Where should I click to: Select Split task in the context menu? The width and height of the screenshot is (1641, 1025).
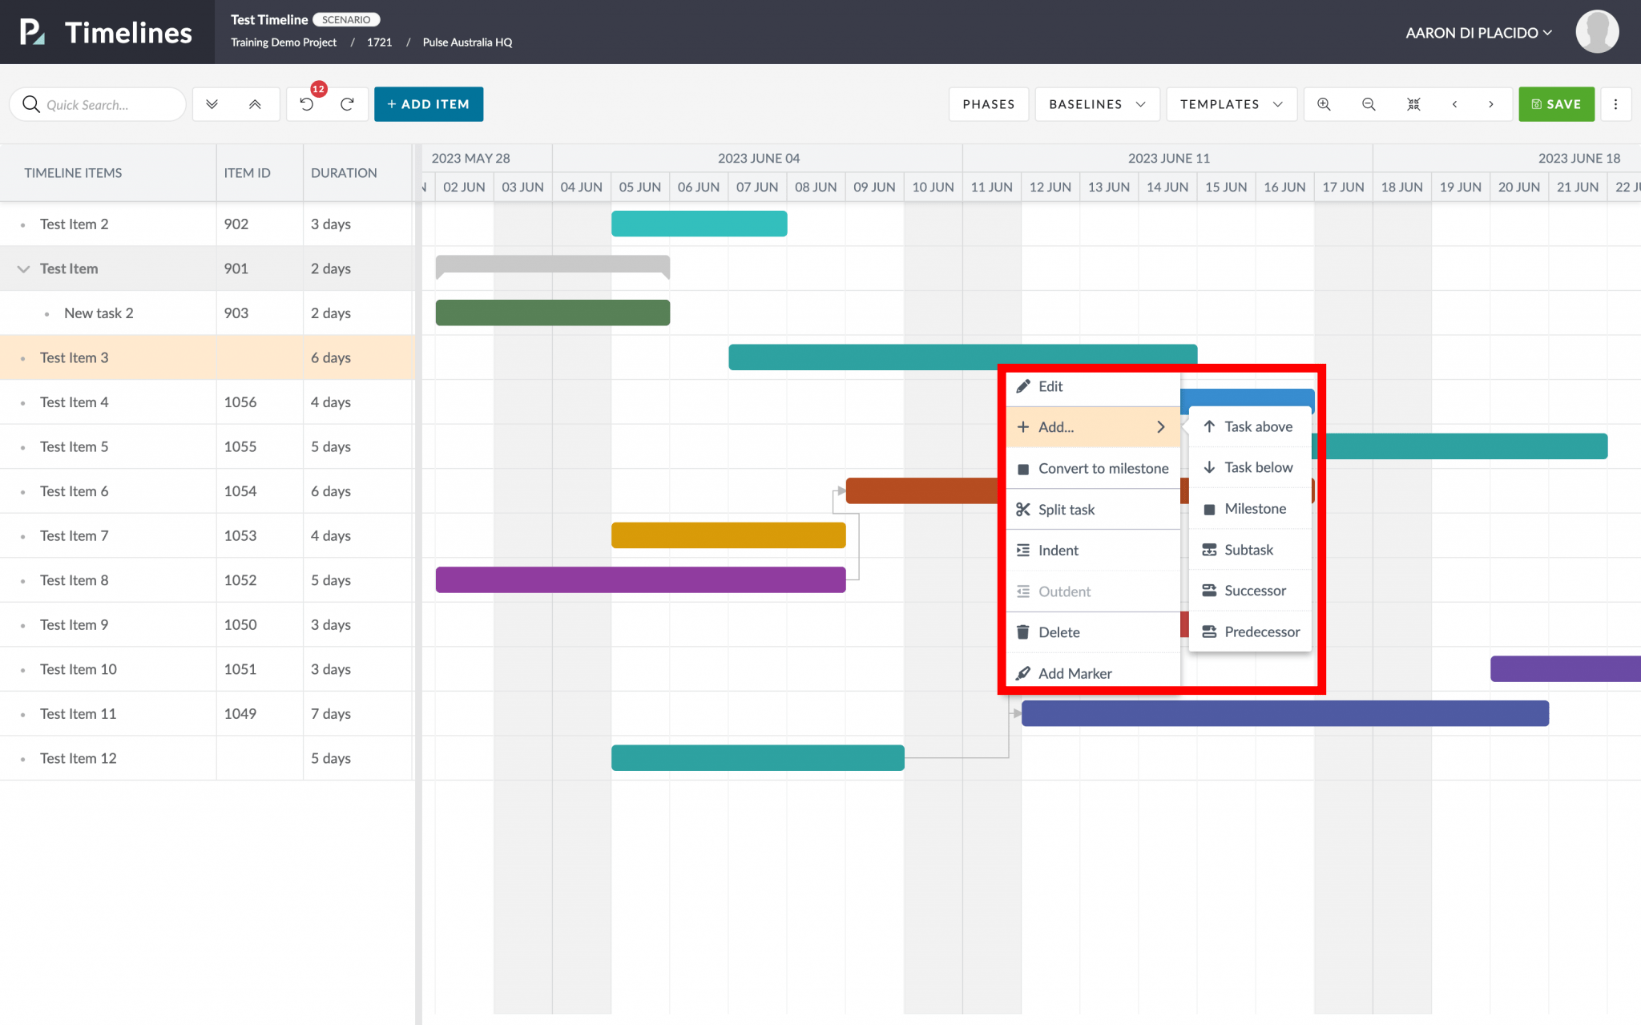(x=1066, y=509)
